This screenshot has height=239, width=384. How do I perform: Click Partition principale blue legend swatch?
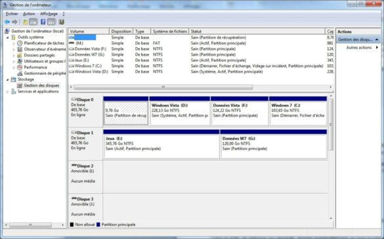[x=98, y=225]
